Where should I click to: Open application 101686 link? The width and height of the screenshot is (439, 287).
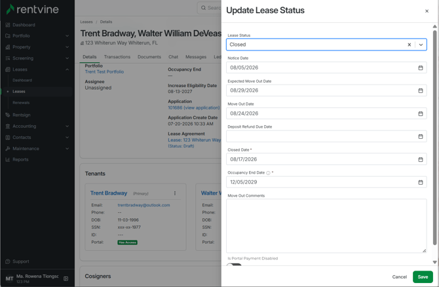tap(194, 108)
